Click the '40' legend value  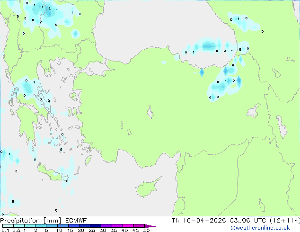[x=124, y=230]
